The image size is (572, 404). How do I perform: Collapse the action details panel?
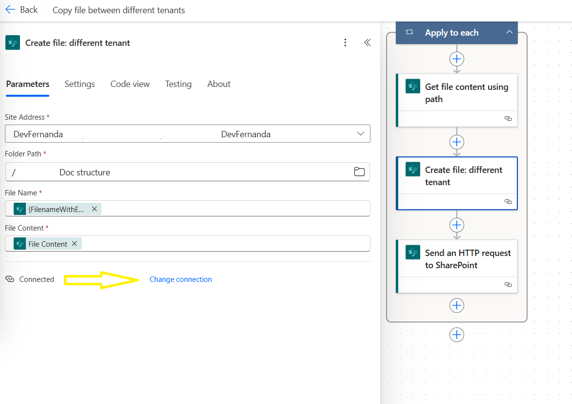pyautogui.click(x=368, y=43)
